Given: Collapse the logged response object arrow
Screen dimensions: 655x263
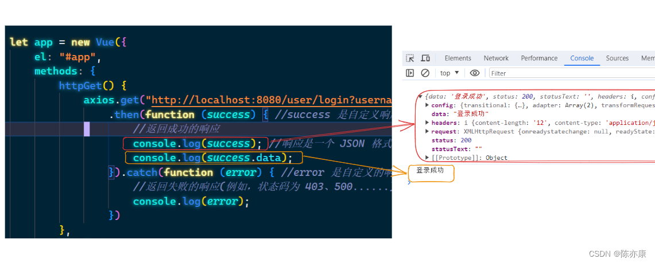Looking at the screenshot, I should coord(421,96).
